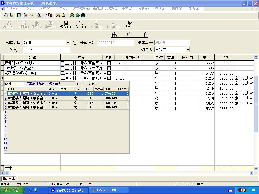This screenshot has width=259, height=194.
Task: Open the 账簿 menu
Action: (x=127, y=9)
